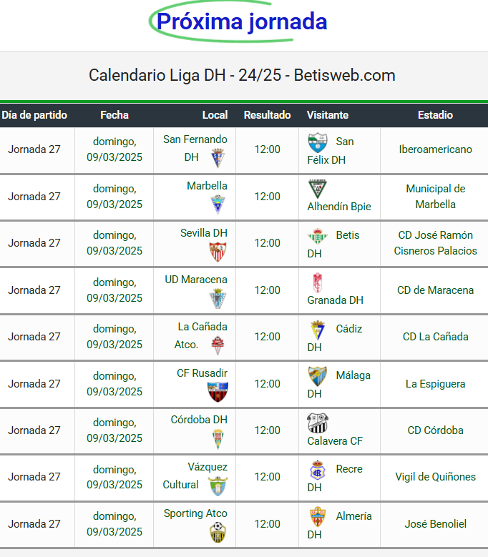Open the Córdoba DH team link

tap(199, 420)
